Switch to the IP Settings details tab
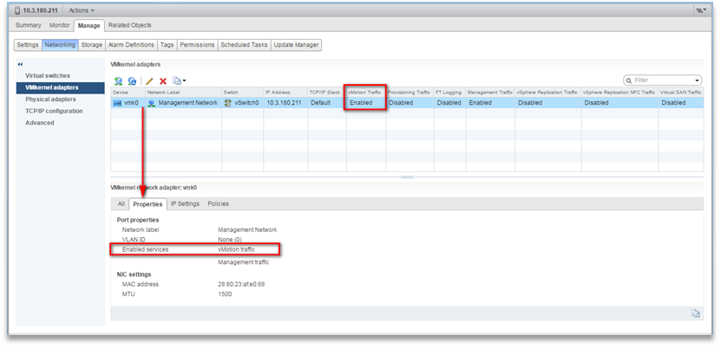Screen dimensions: 721x347 pos(185,203)
